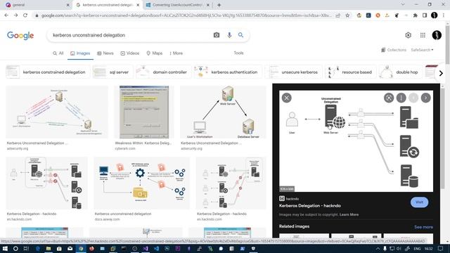Screen dimensions: 450x253
Task: Click the microphone voice search icon
Action: [229, 35]
